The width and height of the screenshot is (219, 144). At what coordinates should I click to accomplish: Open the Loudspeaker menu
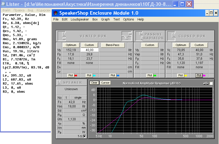click(80, 19)
